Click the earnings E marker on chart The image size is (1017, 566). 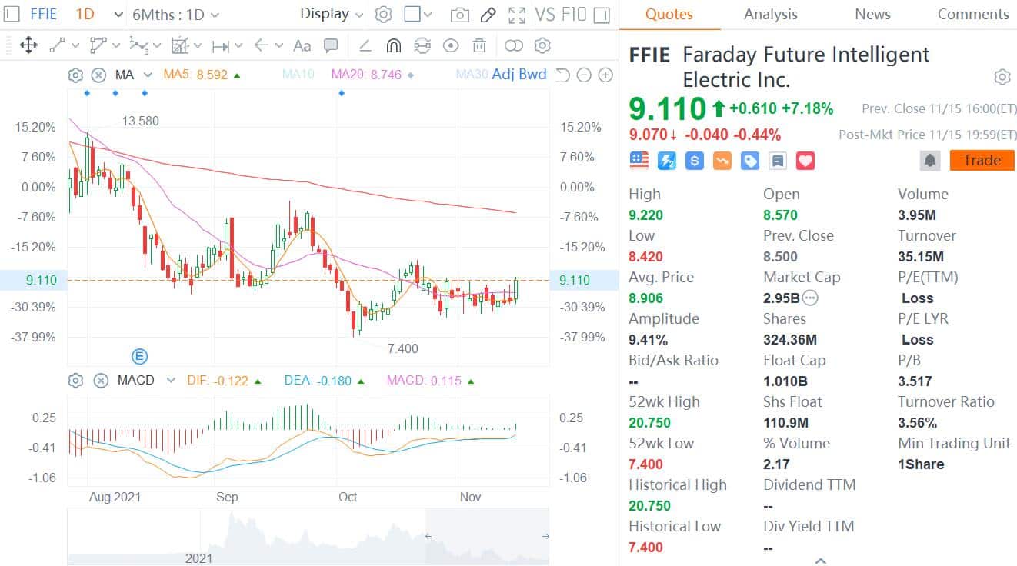pyautogui.click(x=140, y=356)
